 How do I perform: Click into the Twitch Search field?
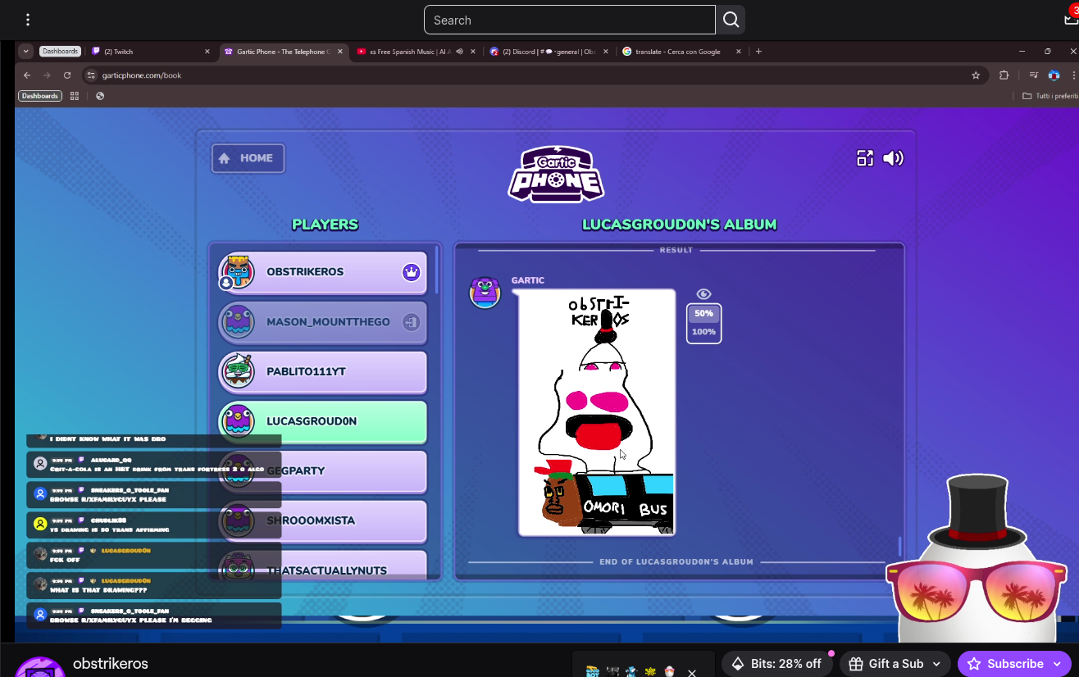(x=570, y=20)
